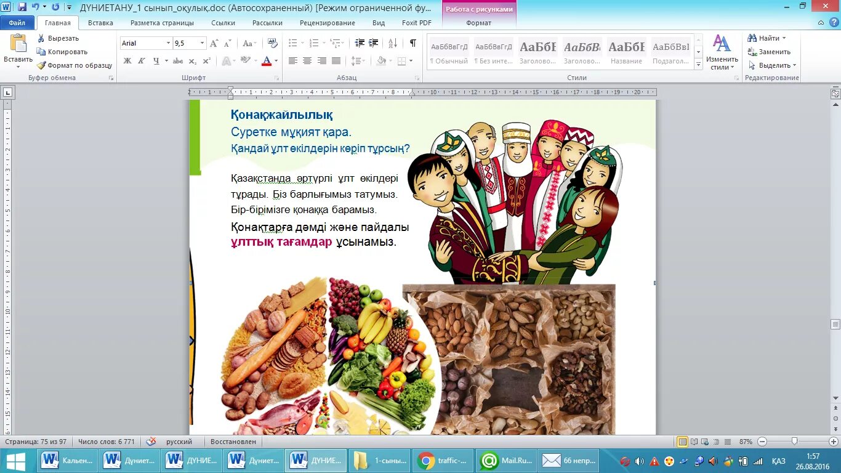841x473 pixels.
Task: Expand the styles gallery More arrow
Action: (698, 64)
